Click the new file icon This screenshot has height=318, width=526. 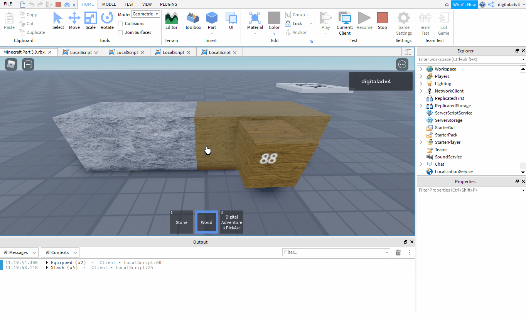pyautogui.click(x=23, y=5)
